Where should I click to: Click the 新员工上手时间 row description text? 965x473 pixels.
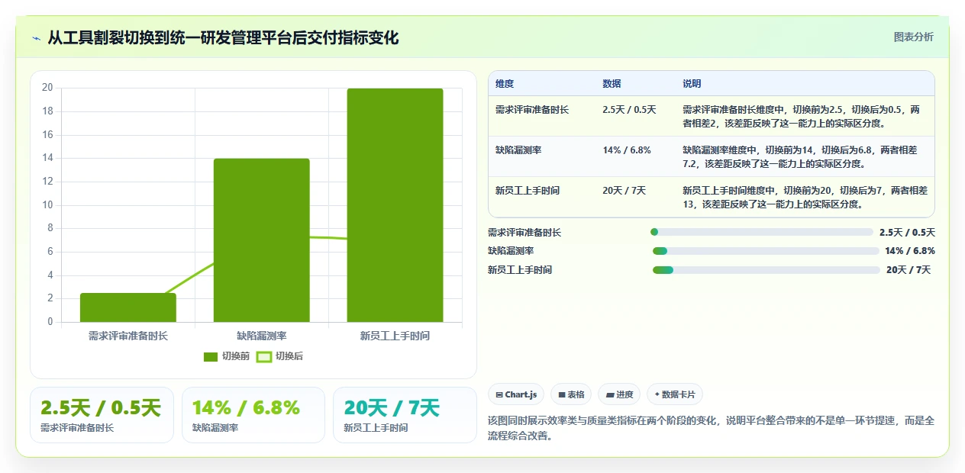pyautogui.click(x=805, y=198)
